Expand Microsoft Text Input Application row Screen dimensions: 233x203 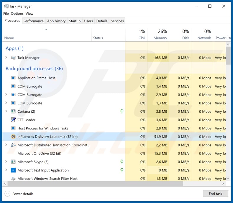[x=6, y=170]
